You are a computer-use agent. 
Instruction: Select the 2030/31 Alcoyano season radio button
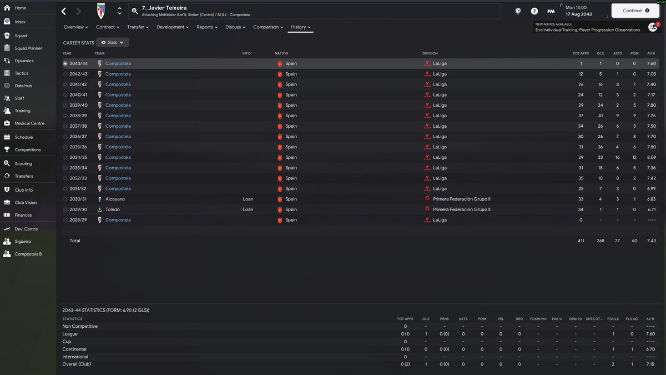pos(65,199)
